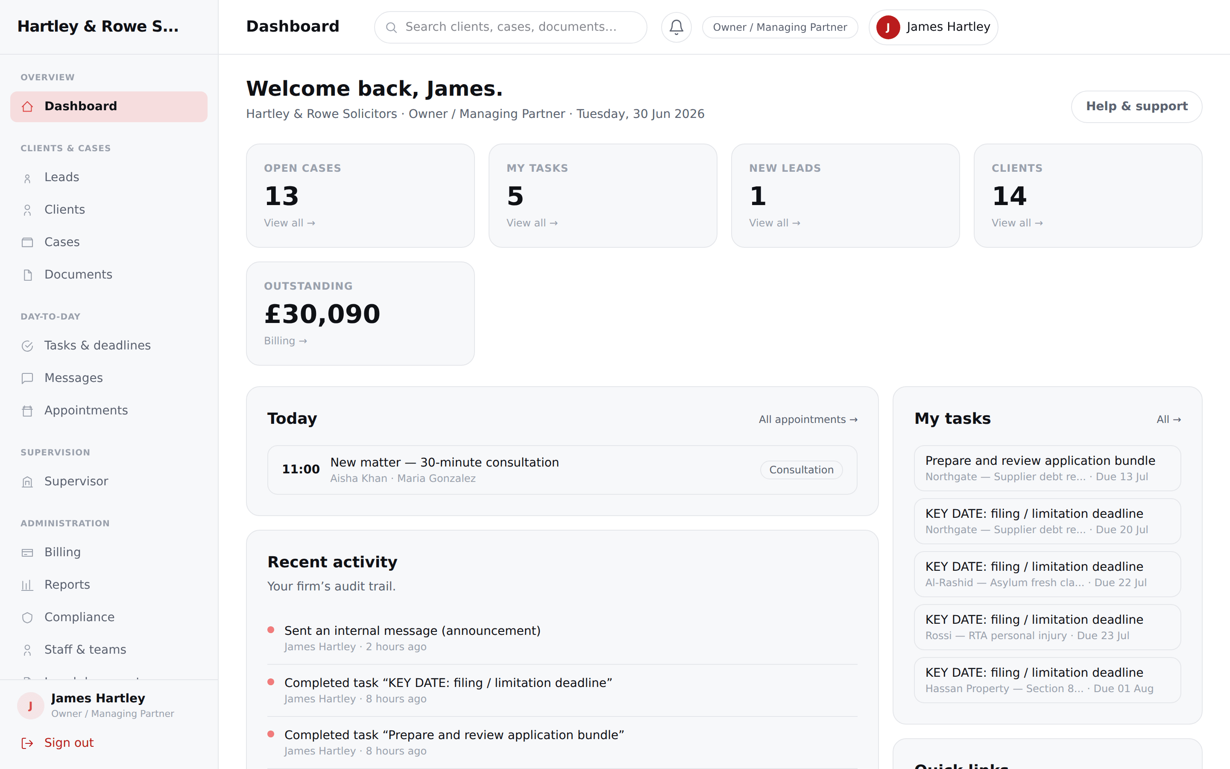Click the Owner / Managing Partner role badge

coord(780,27)
